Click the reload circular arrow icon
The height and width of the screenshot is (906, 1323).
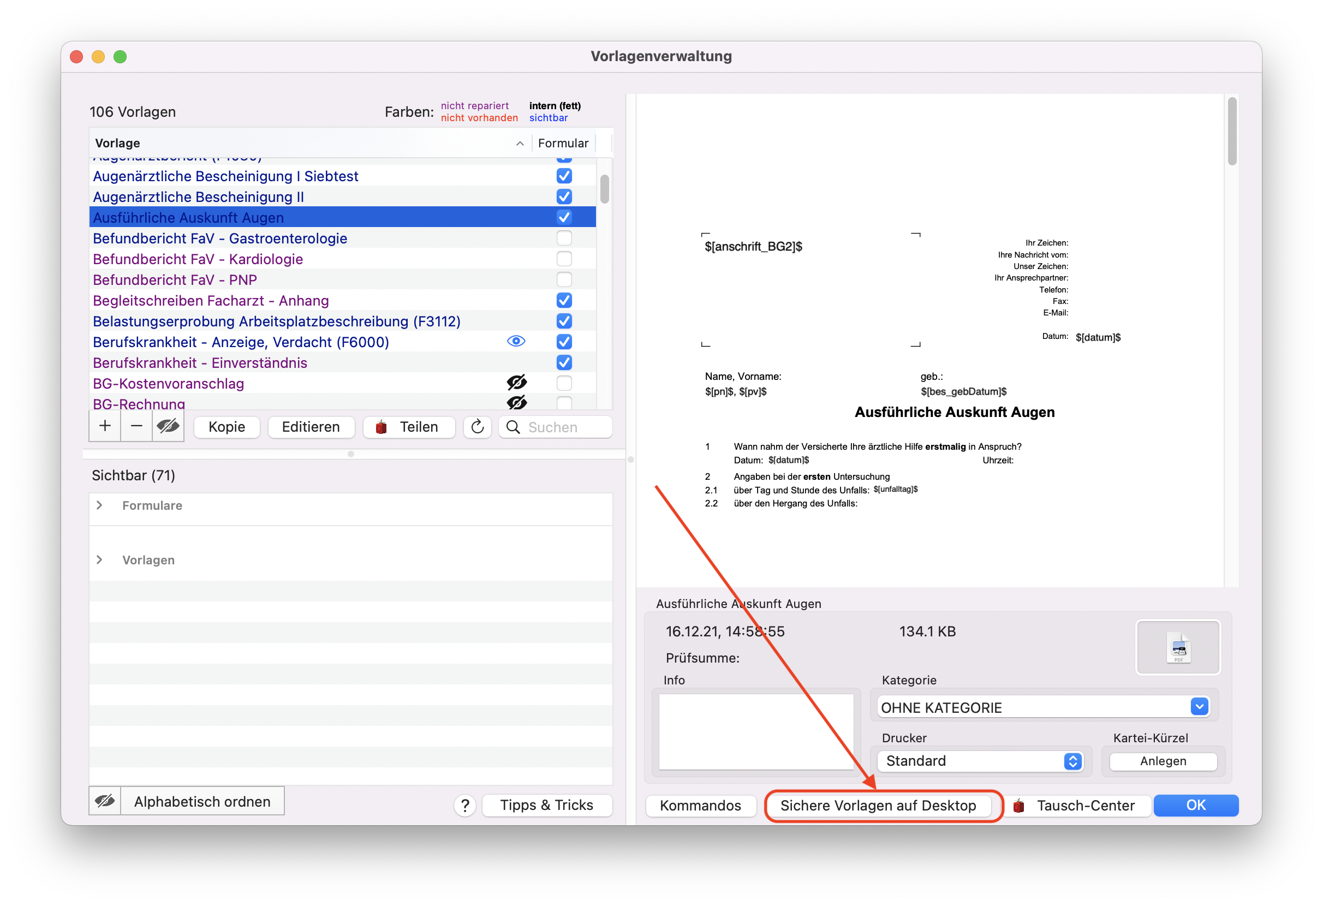(477, 427)
